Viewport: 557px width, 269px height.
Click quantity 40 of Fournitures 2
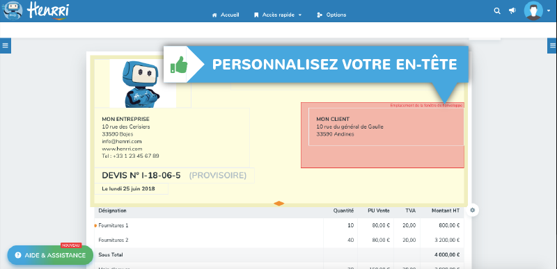click(x=351, y=241)
